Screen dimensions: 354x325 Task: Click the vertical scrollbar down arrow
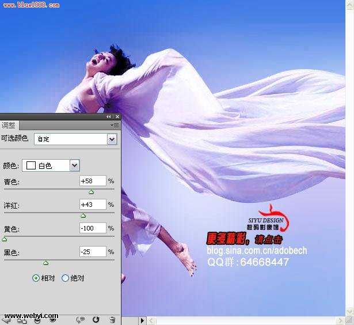click(350, 312)
